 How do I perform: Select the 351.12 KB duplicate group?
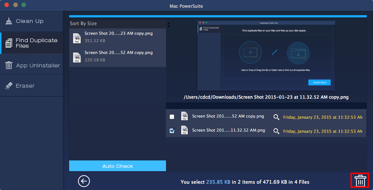(118, 38)
